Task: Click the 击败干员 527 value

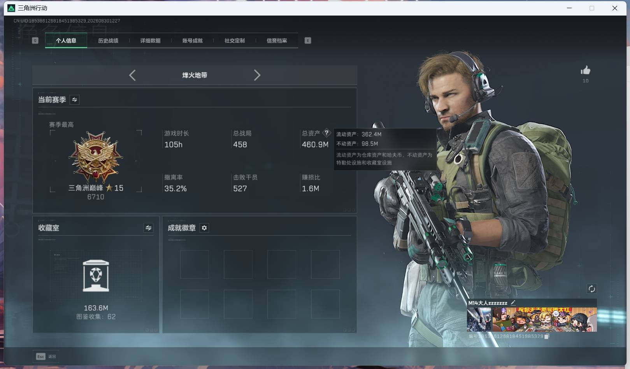Action: pyautogui.click(x=240, y=189)
